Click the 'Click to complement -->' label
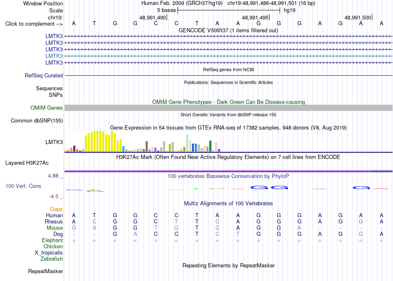The width and height of the screenshot is (393, 281). pos(34,24)
